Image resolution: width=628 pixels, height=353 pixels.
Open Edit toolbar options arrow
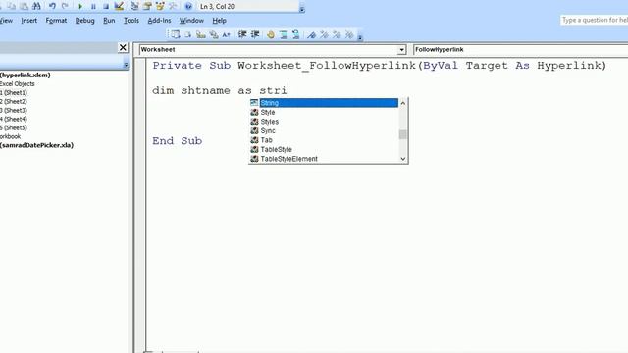pyautogui.click(x=360, y=37)
